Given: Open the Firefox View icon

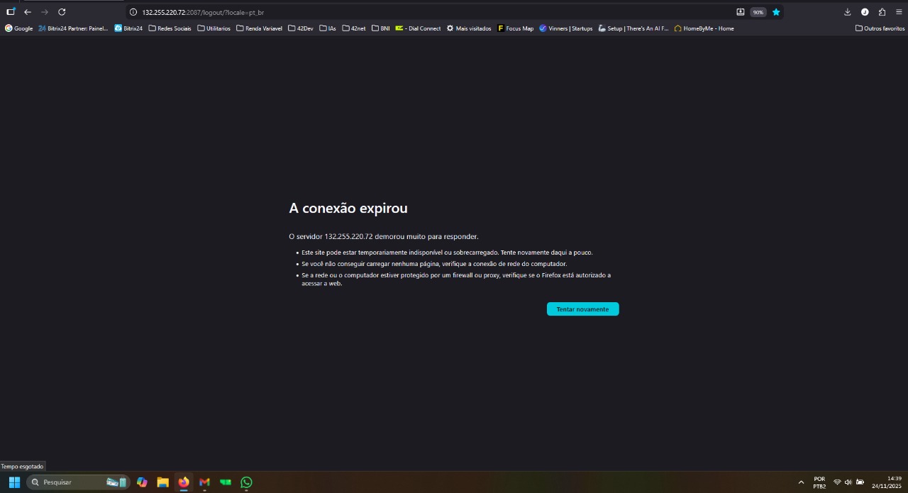Looking at the screenshot, I should click(x=11, y=12).
